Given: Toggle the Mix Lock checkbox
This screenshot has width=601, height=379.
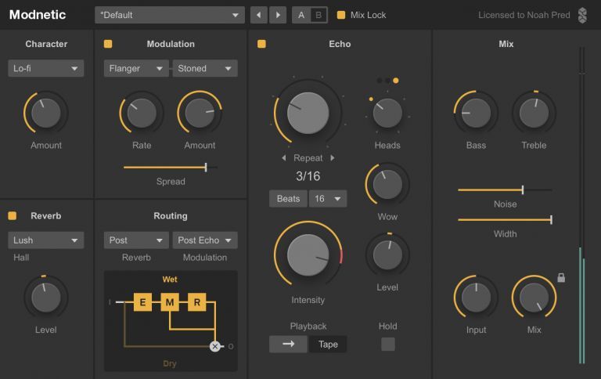Looking at the screenshot, I should (340, 15).
